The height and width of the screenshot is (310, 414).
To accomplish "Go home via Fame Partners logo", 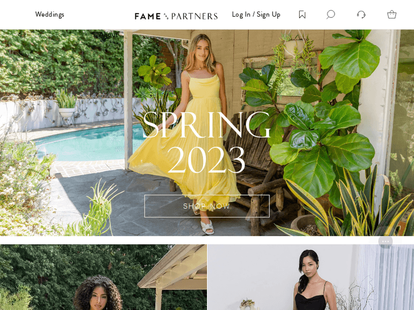I will [x=176, y=17].
